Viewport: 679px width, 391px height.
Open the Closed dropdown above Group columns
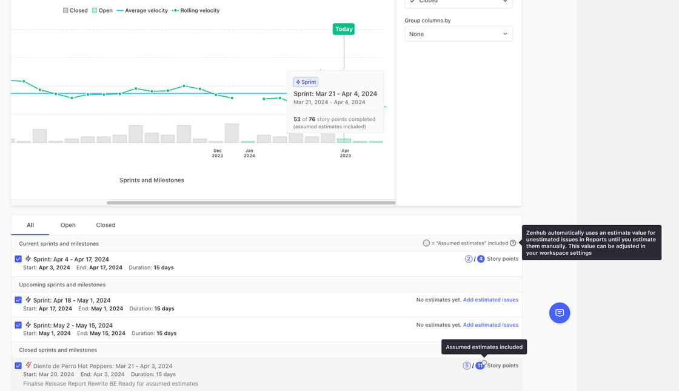click(x=458, y=3)
